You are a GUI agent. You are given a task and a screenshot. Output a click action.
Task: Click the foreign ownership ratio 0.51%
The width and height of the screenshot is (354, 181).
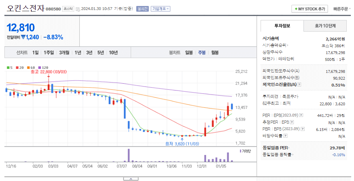click(338, 85)
